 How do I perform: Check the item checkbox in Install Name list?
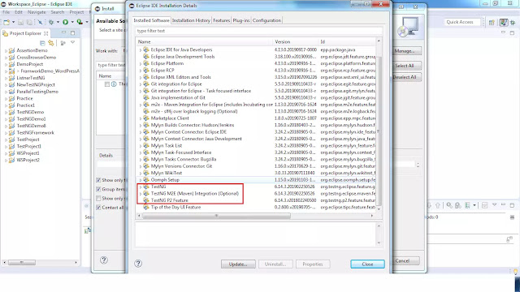(x=106, y=84)
